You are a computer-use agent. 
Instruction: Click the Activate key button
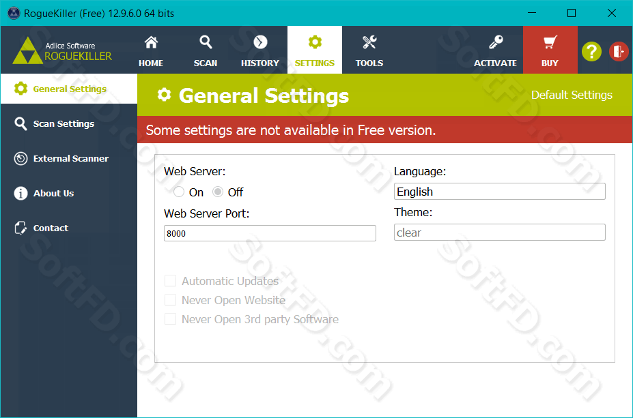pyautogui.click(x=495, y=50)
